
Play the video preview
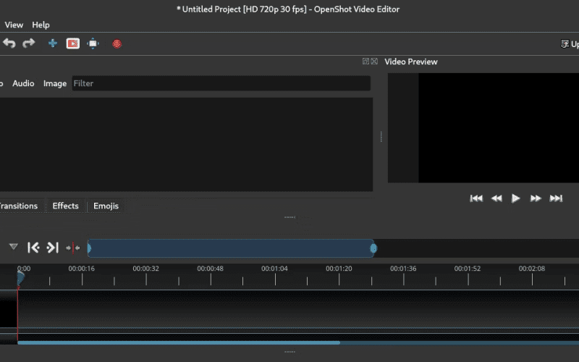click(x=516, y=198)
